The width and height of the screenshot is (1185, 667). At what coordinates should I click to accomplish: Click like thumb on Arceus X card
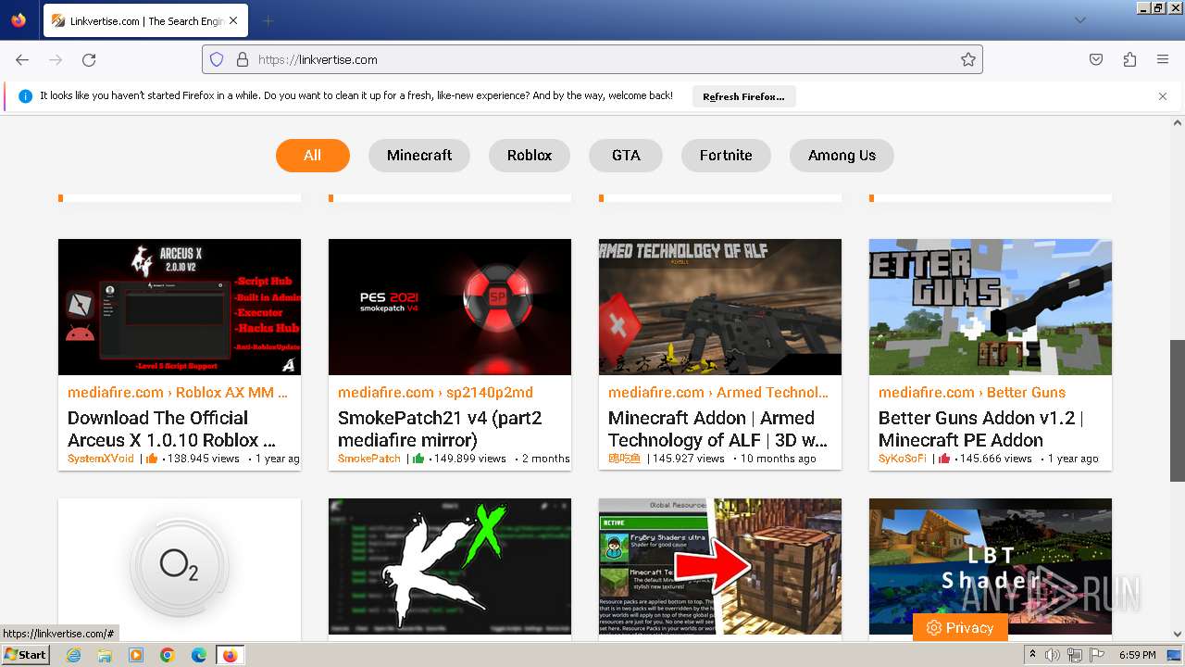[x=152, y=459]
